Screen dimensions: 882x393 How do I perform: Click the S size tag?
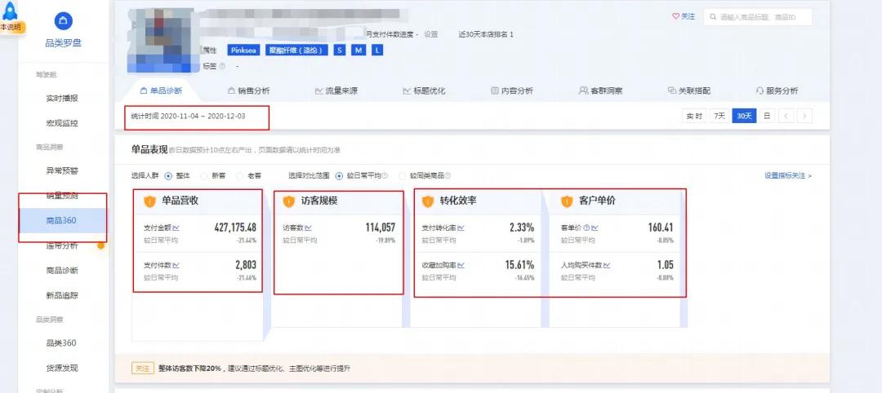click(339, 50)
